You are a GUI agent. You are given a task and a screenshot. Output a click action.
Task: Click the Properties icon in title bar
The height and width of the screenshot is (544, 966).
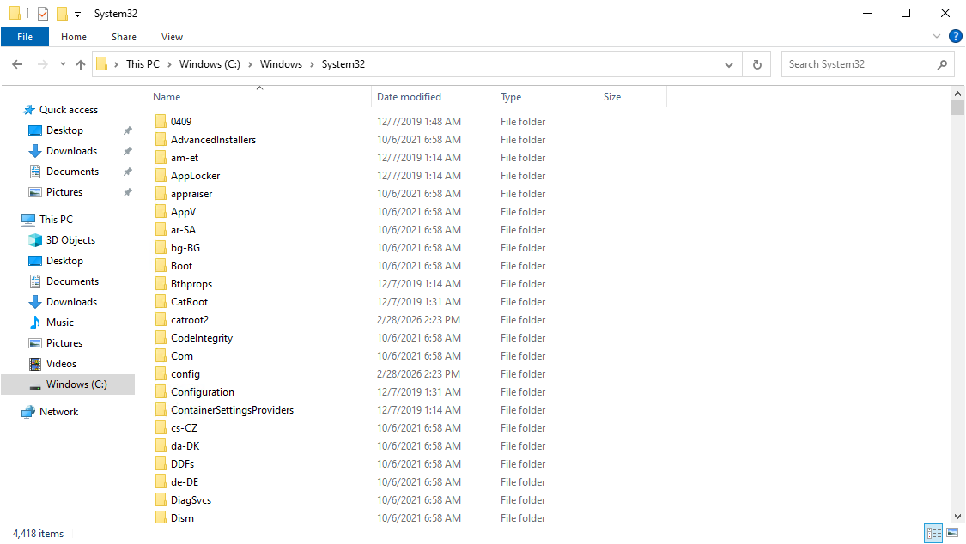(x=43, y=14)
